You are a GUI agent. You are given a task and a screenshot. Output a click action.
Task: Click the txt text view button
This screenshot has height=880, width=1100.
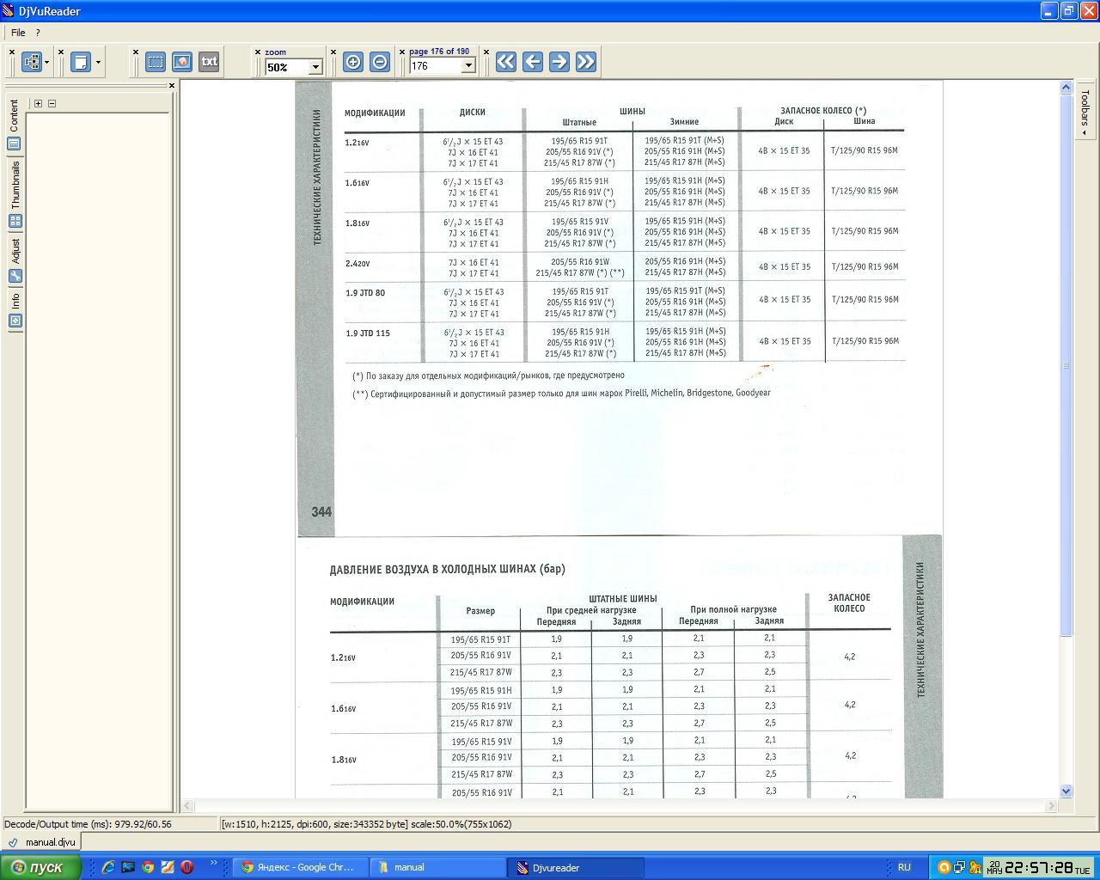pos(209,62)
